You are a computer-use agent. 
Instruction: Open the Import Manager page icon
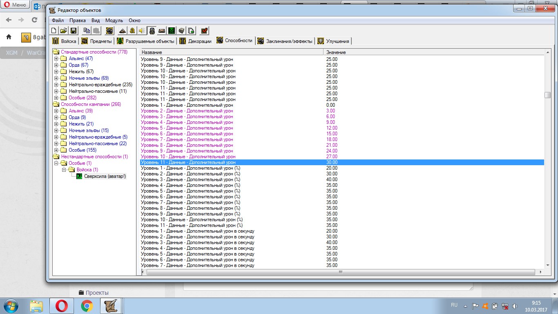pyautogui.click(x=191, y=30)
